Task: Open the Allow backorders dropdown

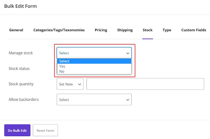Action: pos(94,100)
